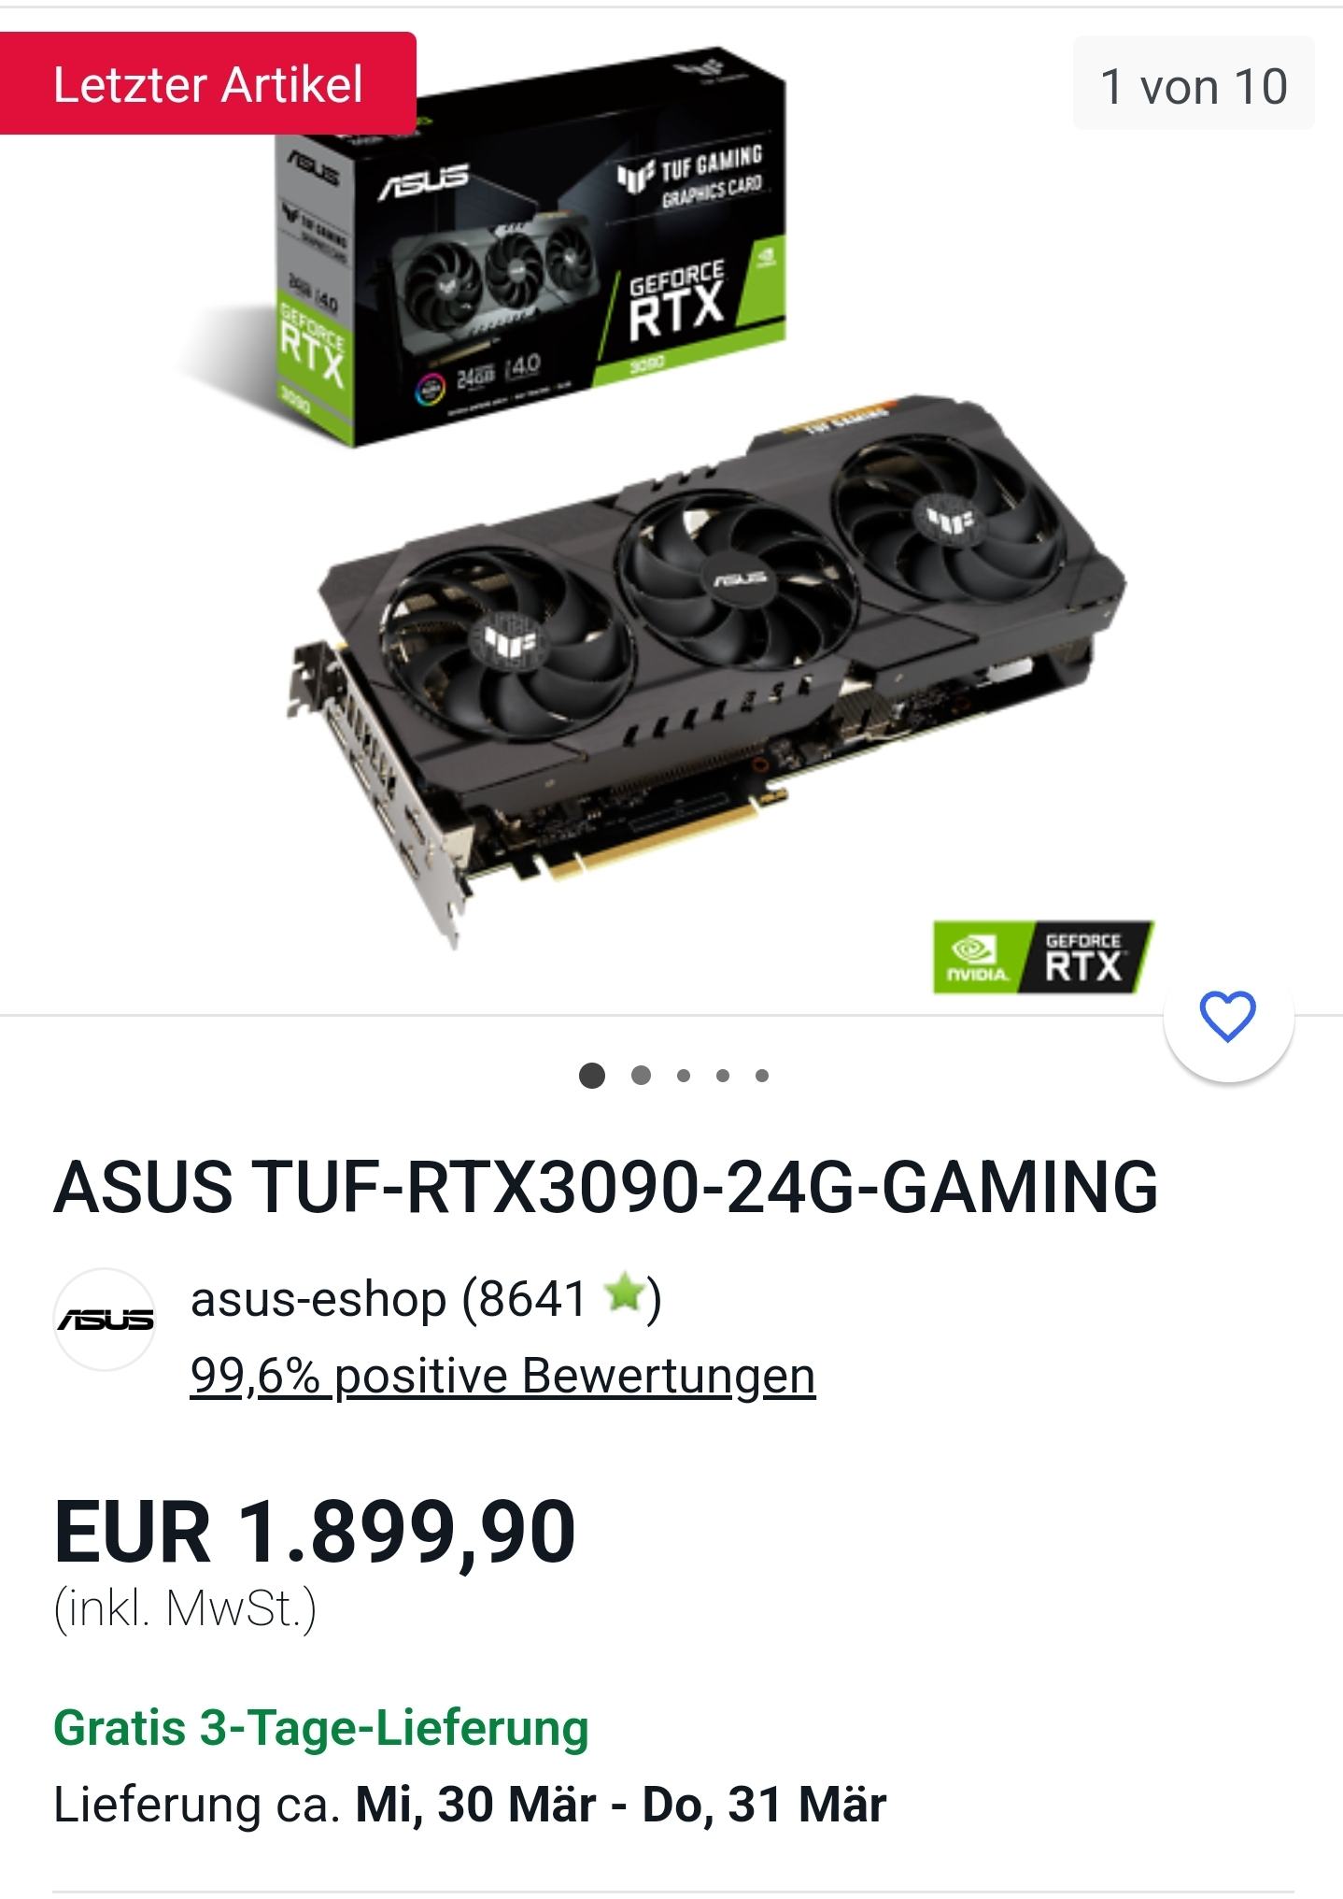1343x1899 pixels.
Task: Tap Gratis 3-Tage-Lieferung shipping info
Action: 321,1727
